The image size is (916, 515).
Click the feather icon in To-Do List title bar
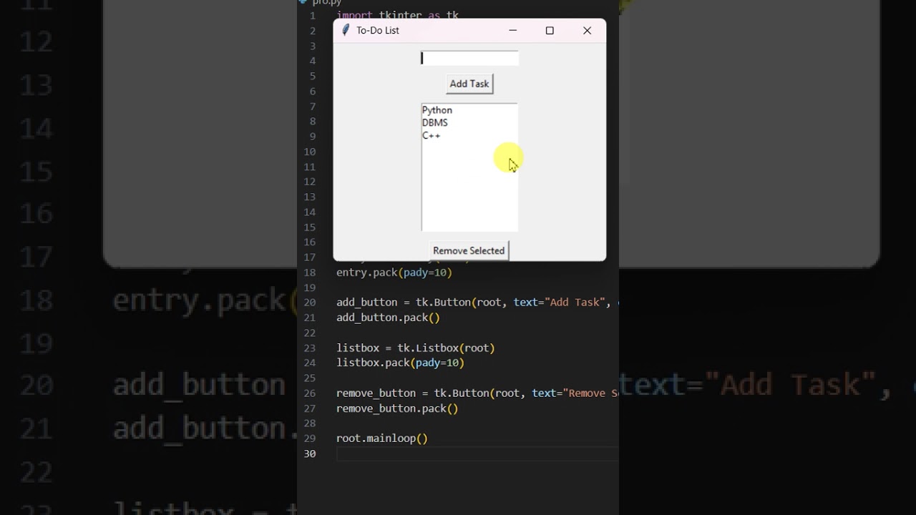pos(346,30)
